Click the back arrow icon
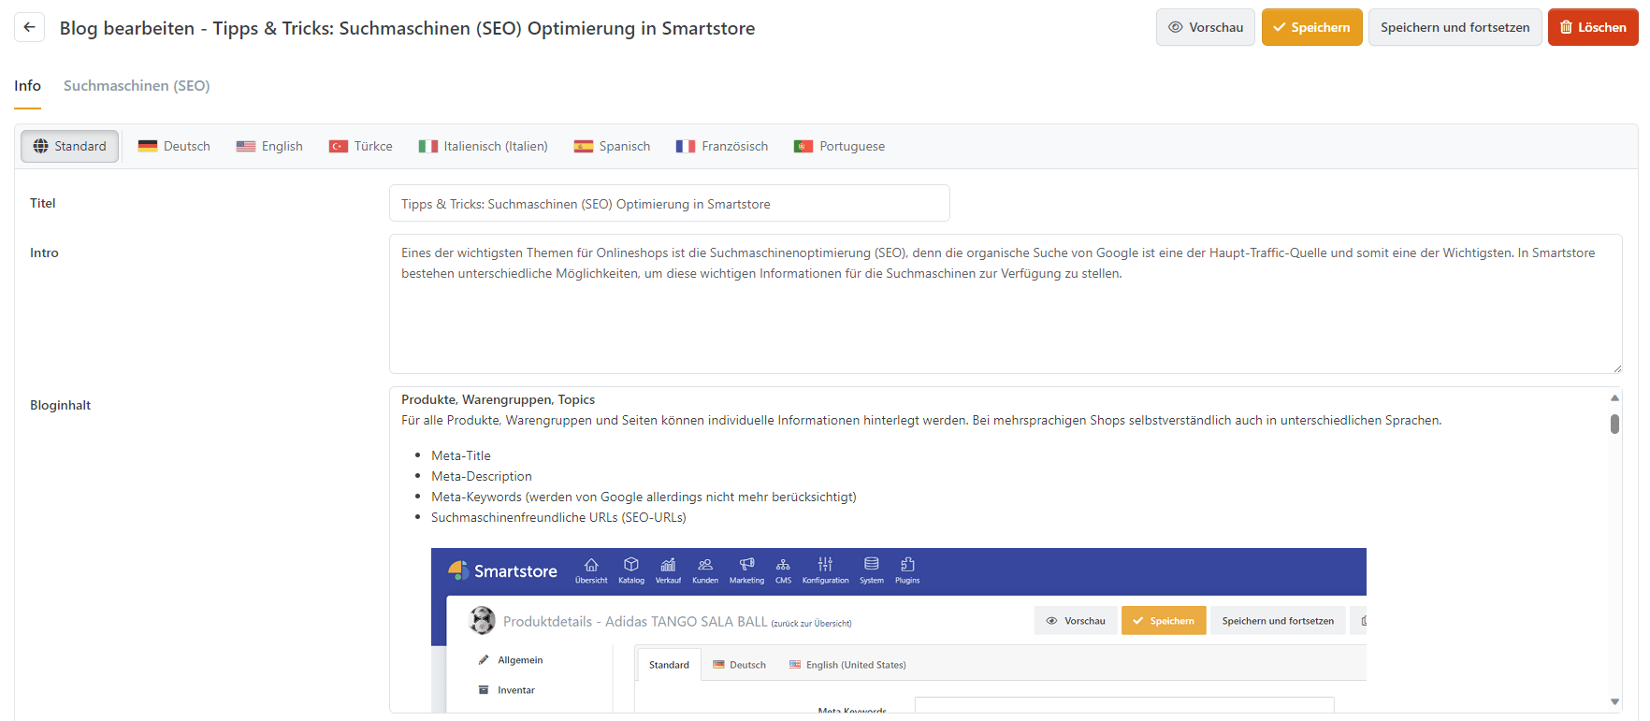This screenshot has height=721, width=1650. (x=29, y=27)
